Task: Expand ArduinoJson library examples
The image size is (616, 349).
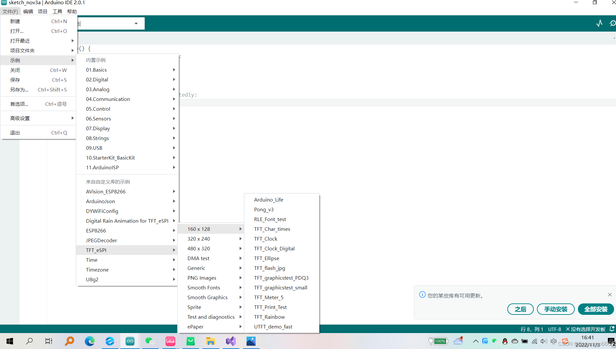Action: pos(127,201)
